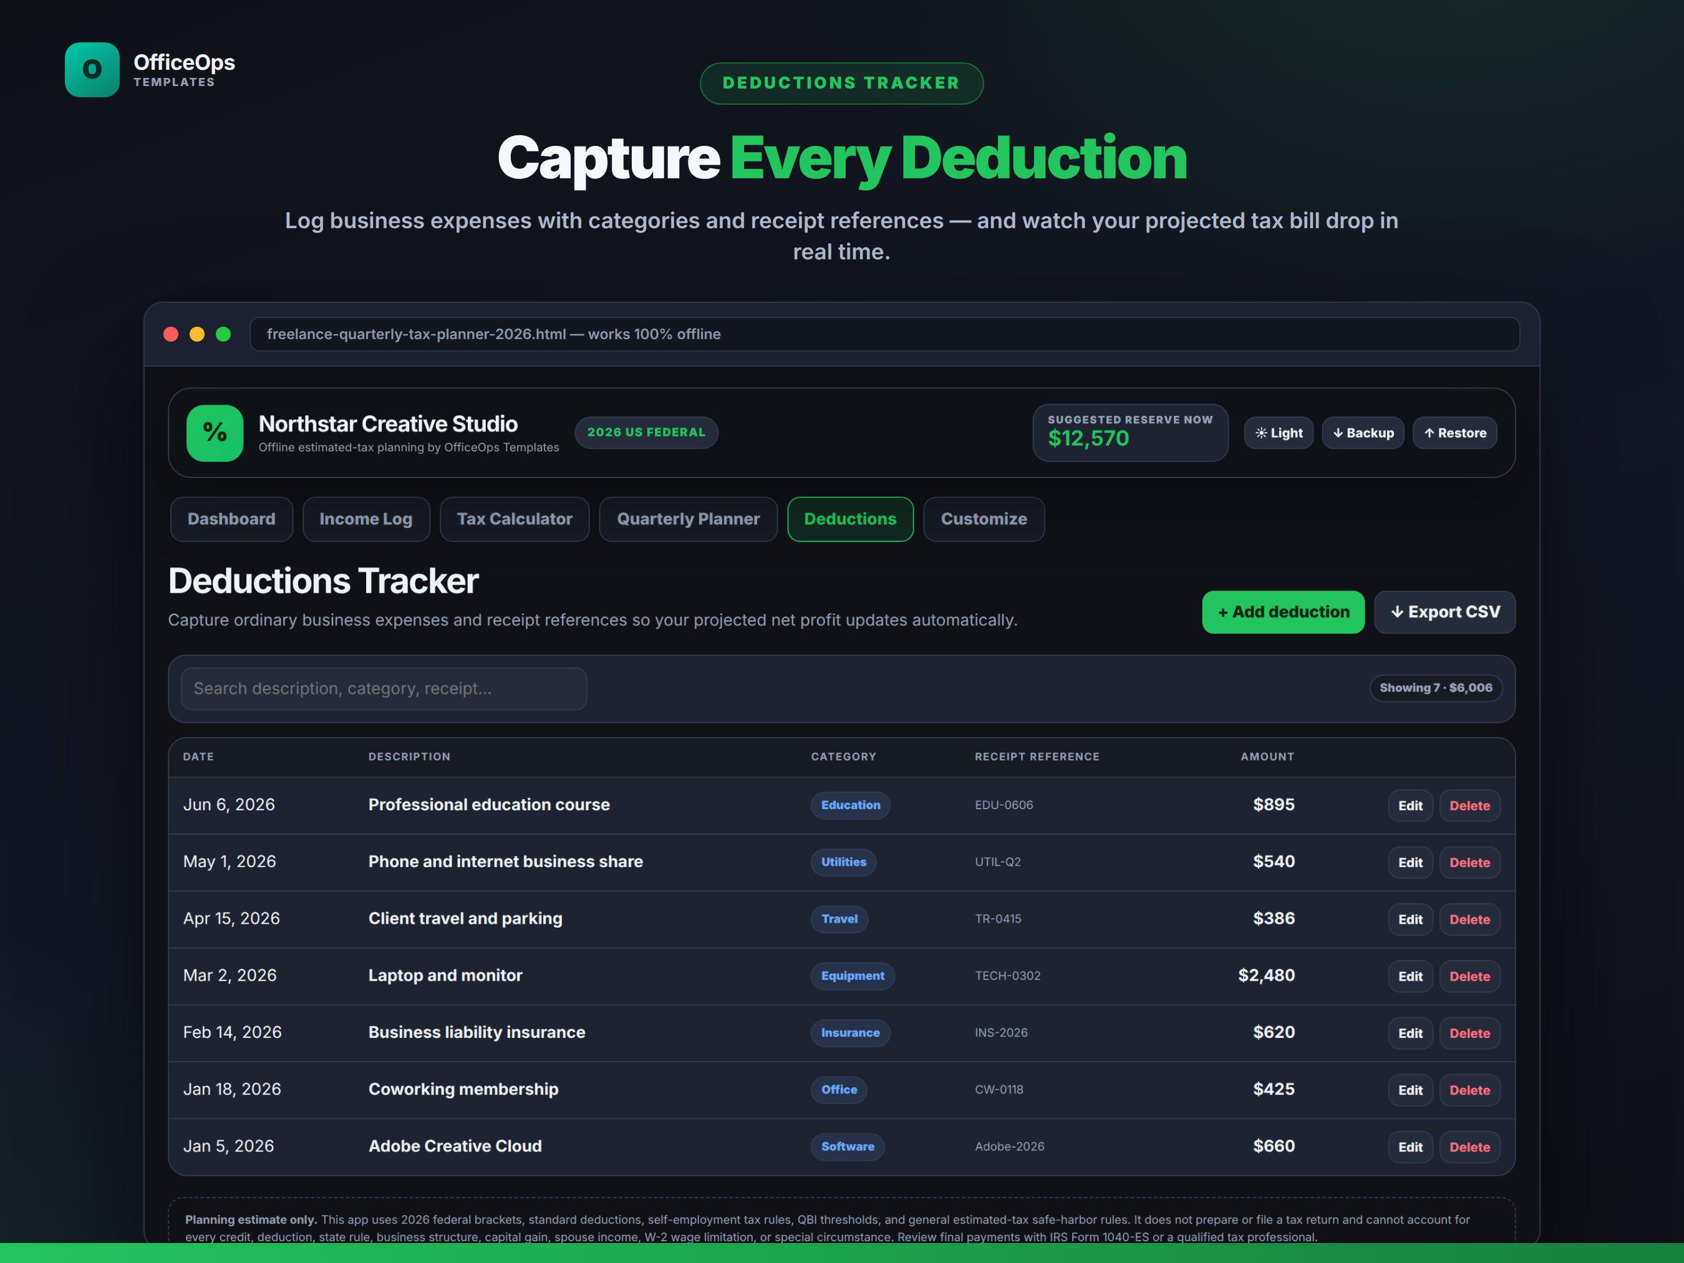
Task: Click the Backup button
Action: point(1363,432)
